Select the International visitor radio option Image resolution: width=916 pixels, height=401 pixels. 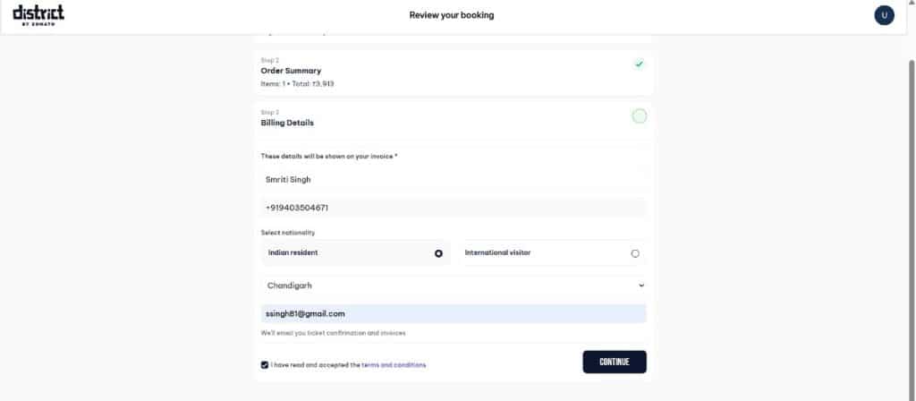(x=635, y=253)
